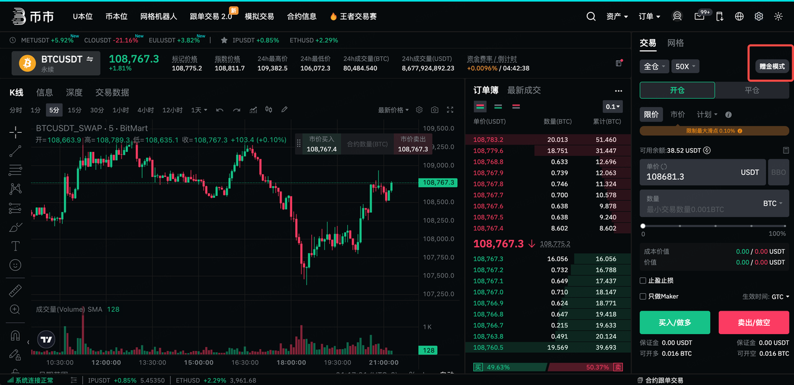
Task: Click the chart indicators icon
Action: (x=253, y=110)
